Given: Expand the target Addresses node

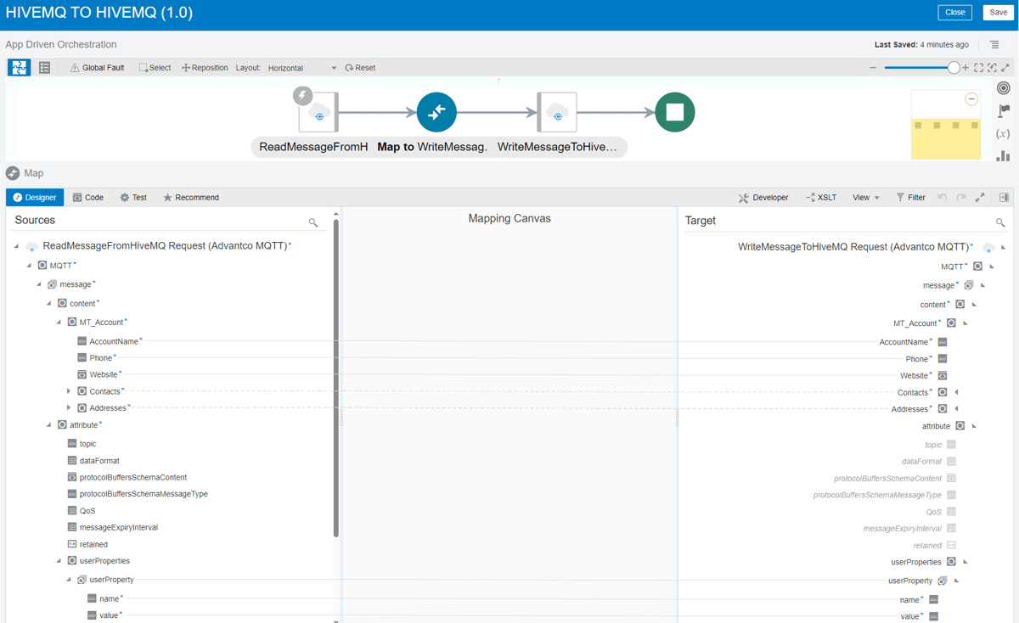Looking at the screenshot, I should 956,409.
